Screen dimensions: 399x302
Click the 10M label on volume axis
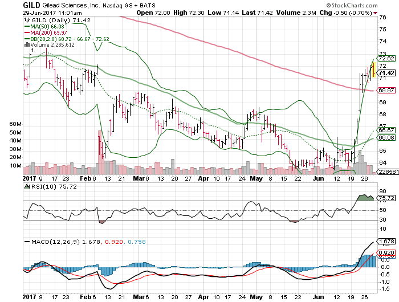point(15,166)
